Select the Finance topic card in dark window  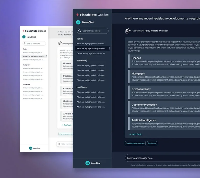164,61
